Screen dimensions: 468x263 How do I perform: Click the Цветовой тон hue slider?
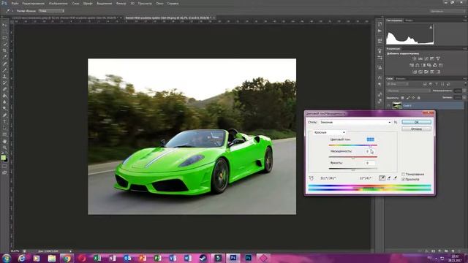coord(353,145)
